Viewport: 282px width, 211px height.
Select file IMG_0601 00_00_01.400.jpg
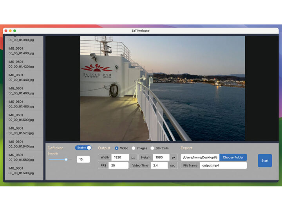(x=24, y=51)
